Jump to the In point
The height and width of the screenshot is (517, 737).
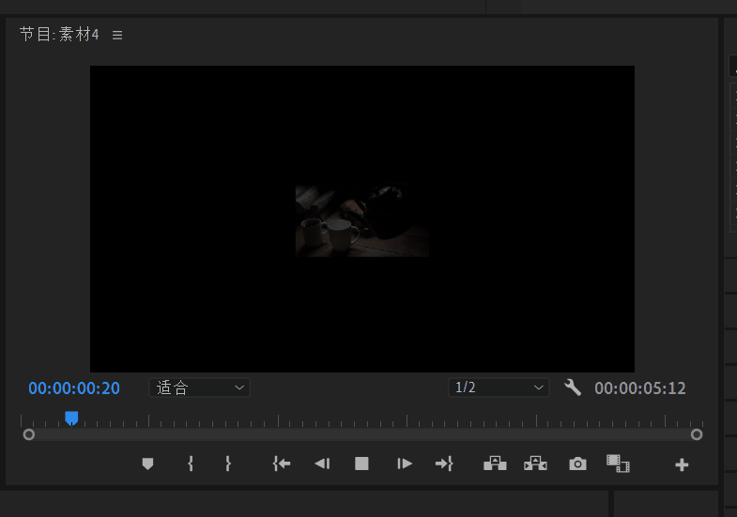(282, 464)
